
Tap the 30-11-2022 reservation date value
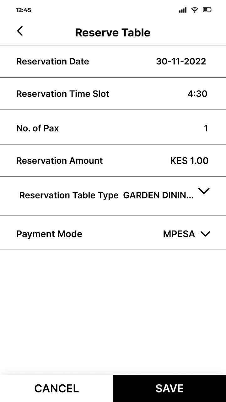point(181,61)
